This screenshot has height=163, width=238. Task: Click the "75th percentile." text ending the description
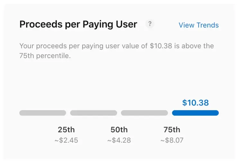click(x=45, y=56)
